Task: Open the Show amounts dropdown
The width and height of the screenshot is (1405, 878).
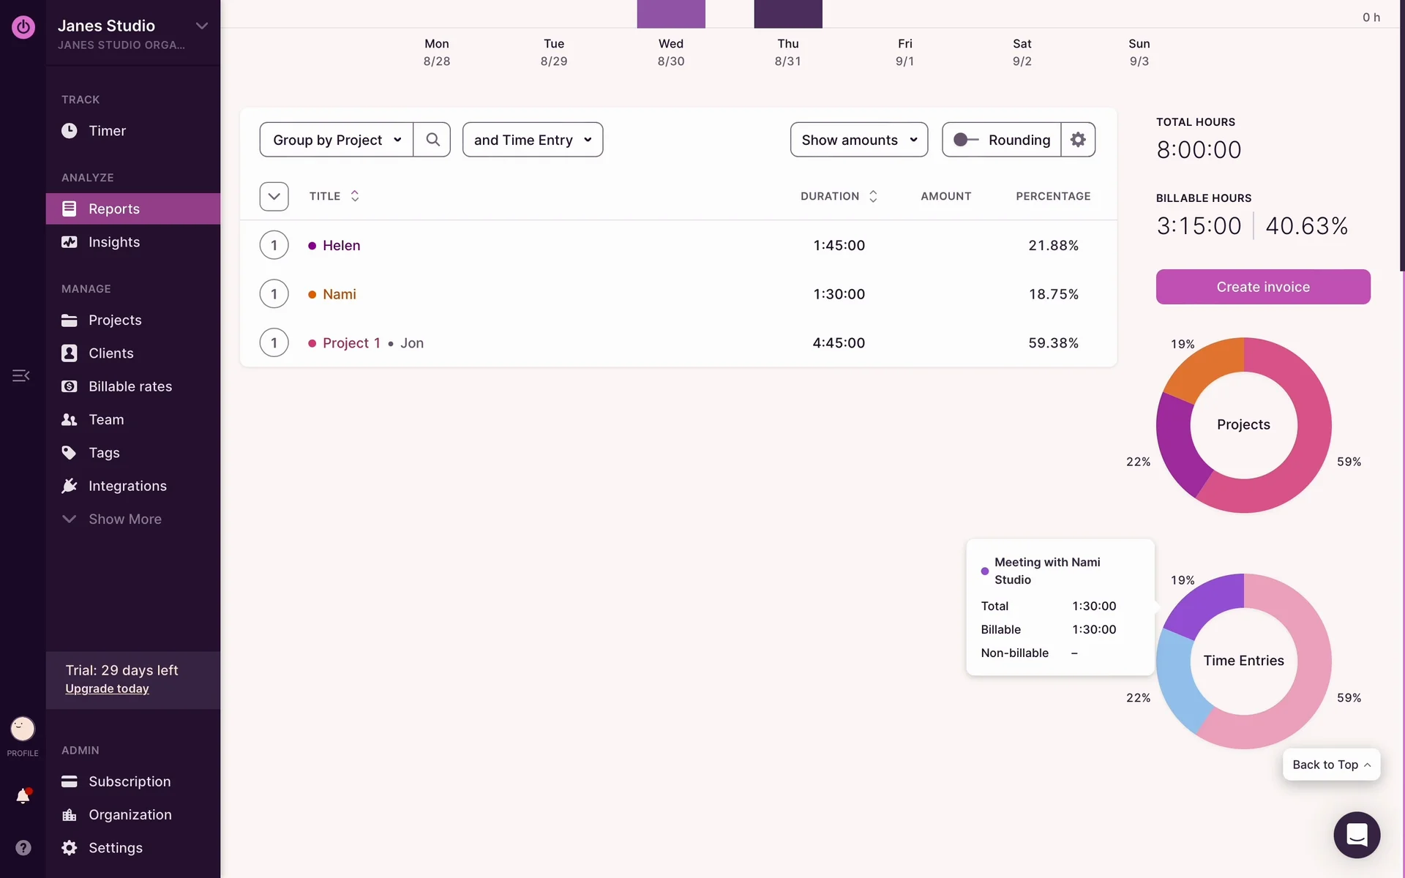Action: pos(858,140)
